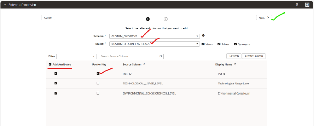
Task: Click the Extend a Dimension header icon
Action: [x=5, y=5]
